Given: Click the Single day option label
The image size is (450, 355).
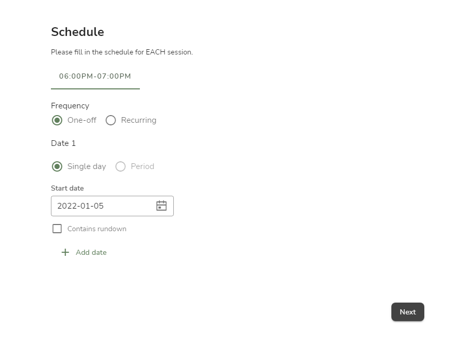Looking at the screenshot, I should [x=87, y=166].
